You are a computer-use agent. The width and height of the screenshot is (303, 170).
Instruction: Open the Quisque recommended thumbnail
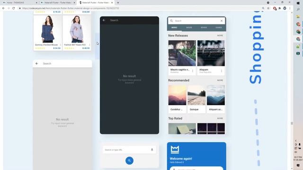tap(196, 95)
